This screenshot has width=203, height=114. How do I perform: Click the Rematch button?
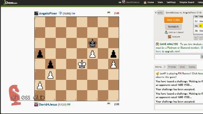coord(173,27)
